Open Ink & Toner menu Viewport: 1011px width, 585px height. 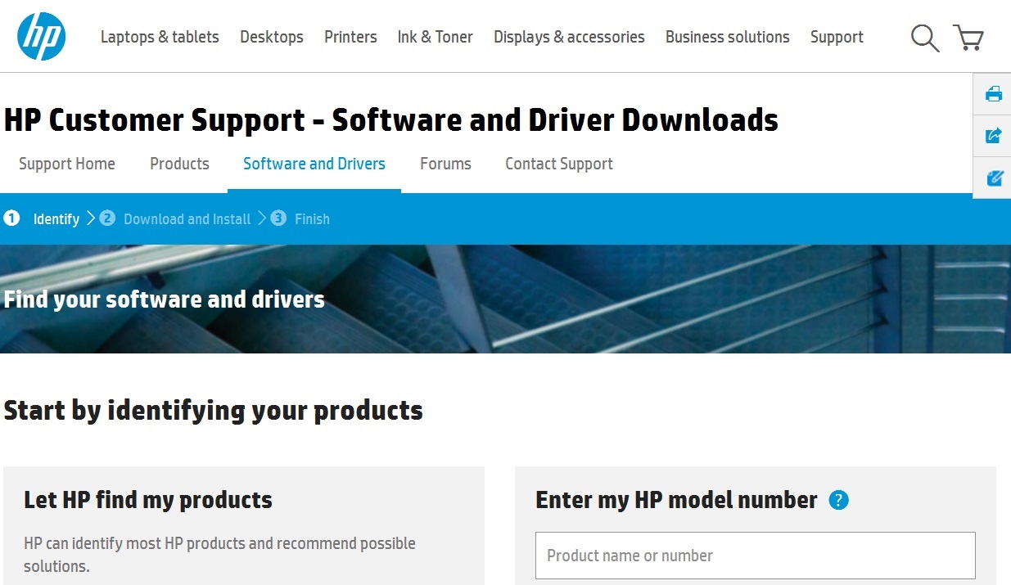435,37
